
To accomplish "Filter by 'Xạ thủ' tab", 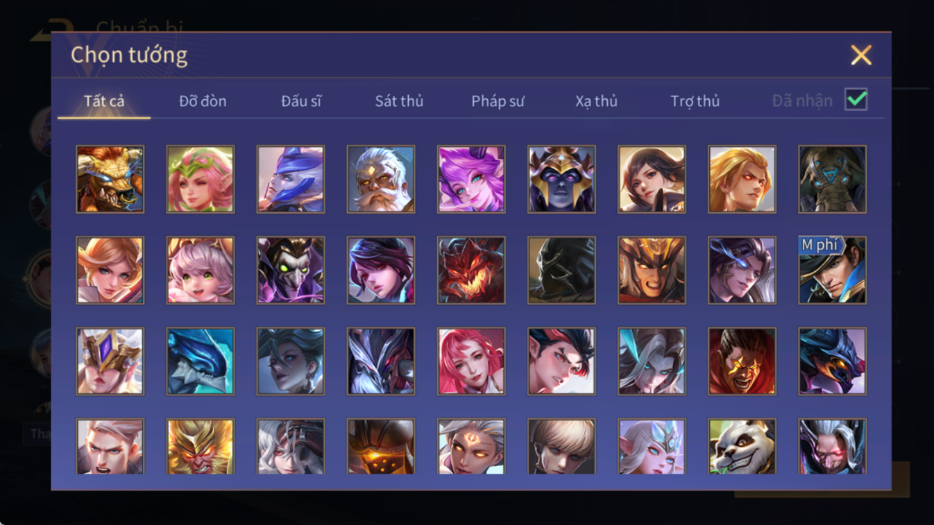I will point(596,101).
